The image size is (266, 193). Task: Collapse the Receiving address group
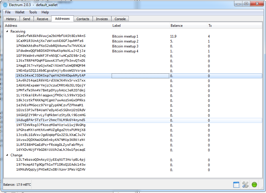(7, 31)
